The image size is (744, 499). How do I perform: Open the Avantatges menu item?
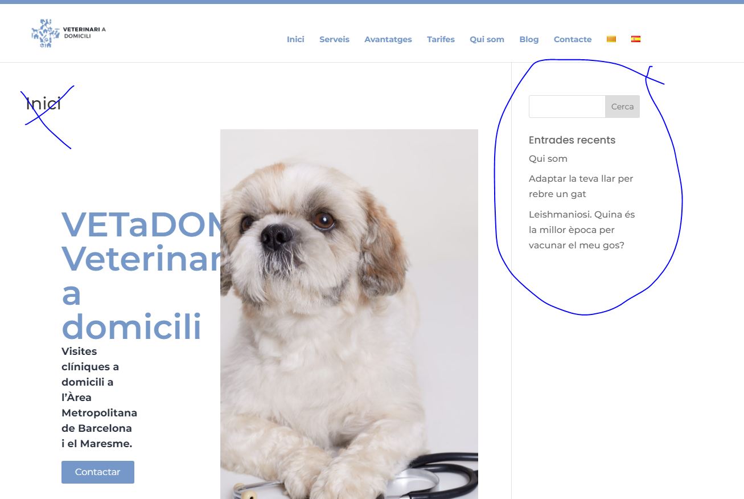coord(388,39)
